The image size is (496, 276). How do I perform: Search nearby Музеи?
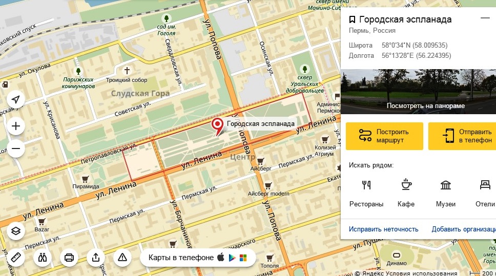446,193
